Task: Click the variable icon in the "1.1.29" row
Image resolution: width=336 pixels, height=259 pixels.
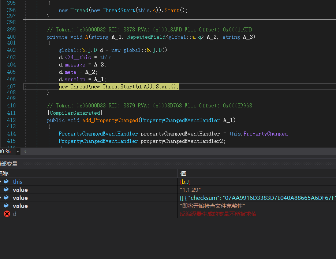Action: tap(6, 190)
